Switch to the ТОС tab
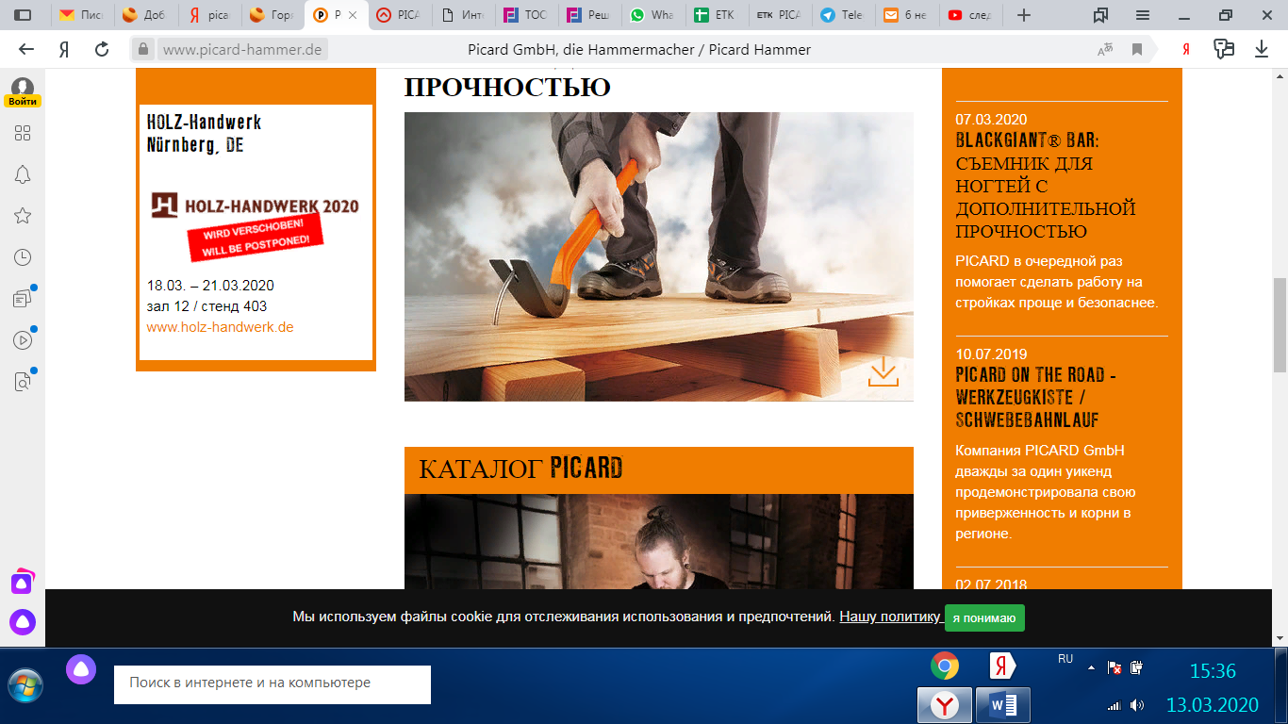 pyautogui.click(x=526, y=15)
